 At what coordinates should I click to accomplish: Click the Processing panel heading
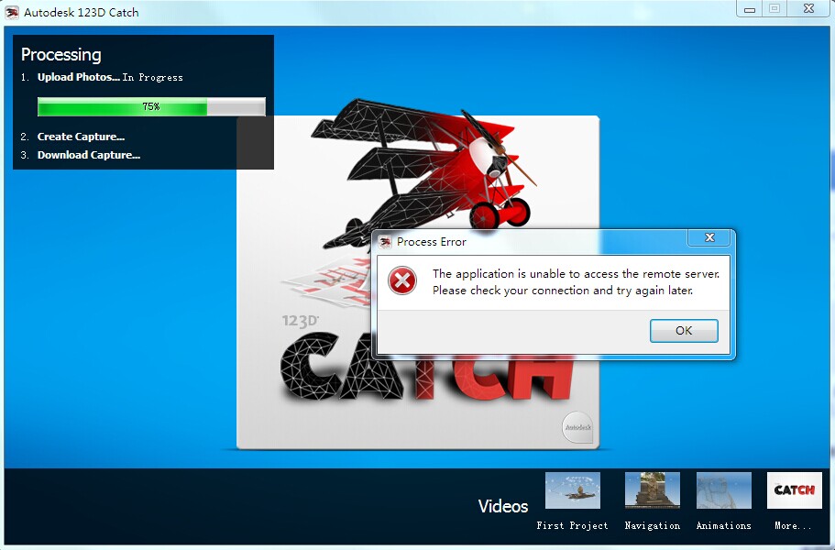tap(61, 54)
